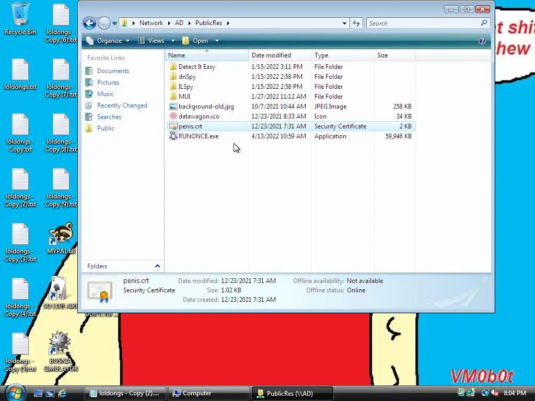Go back with the Explorer back arrow

pyautogui.click(x=89, y=23)
